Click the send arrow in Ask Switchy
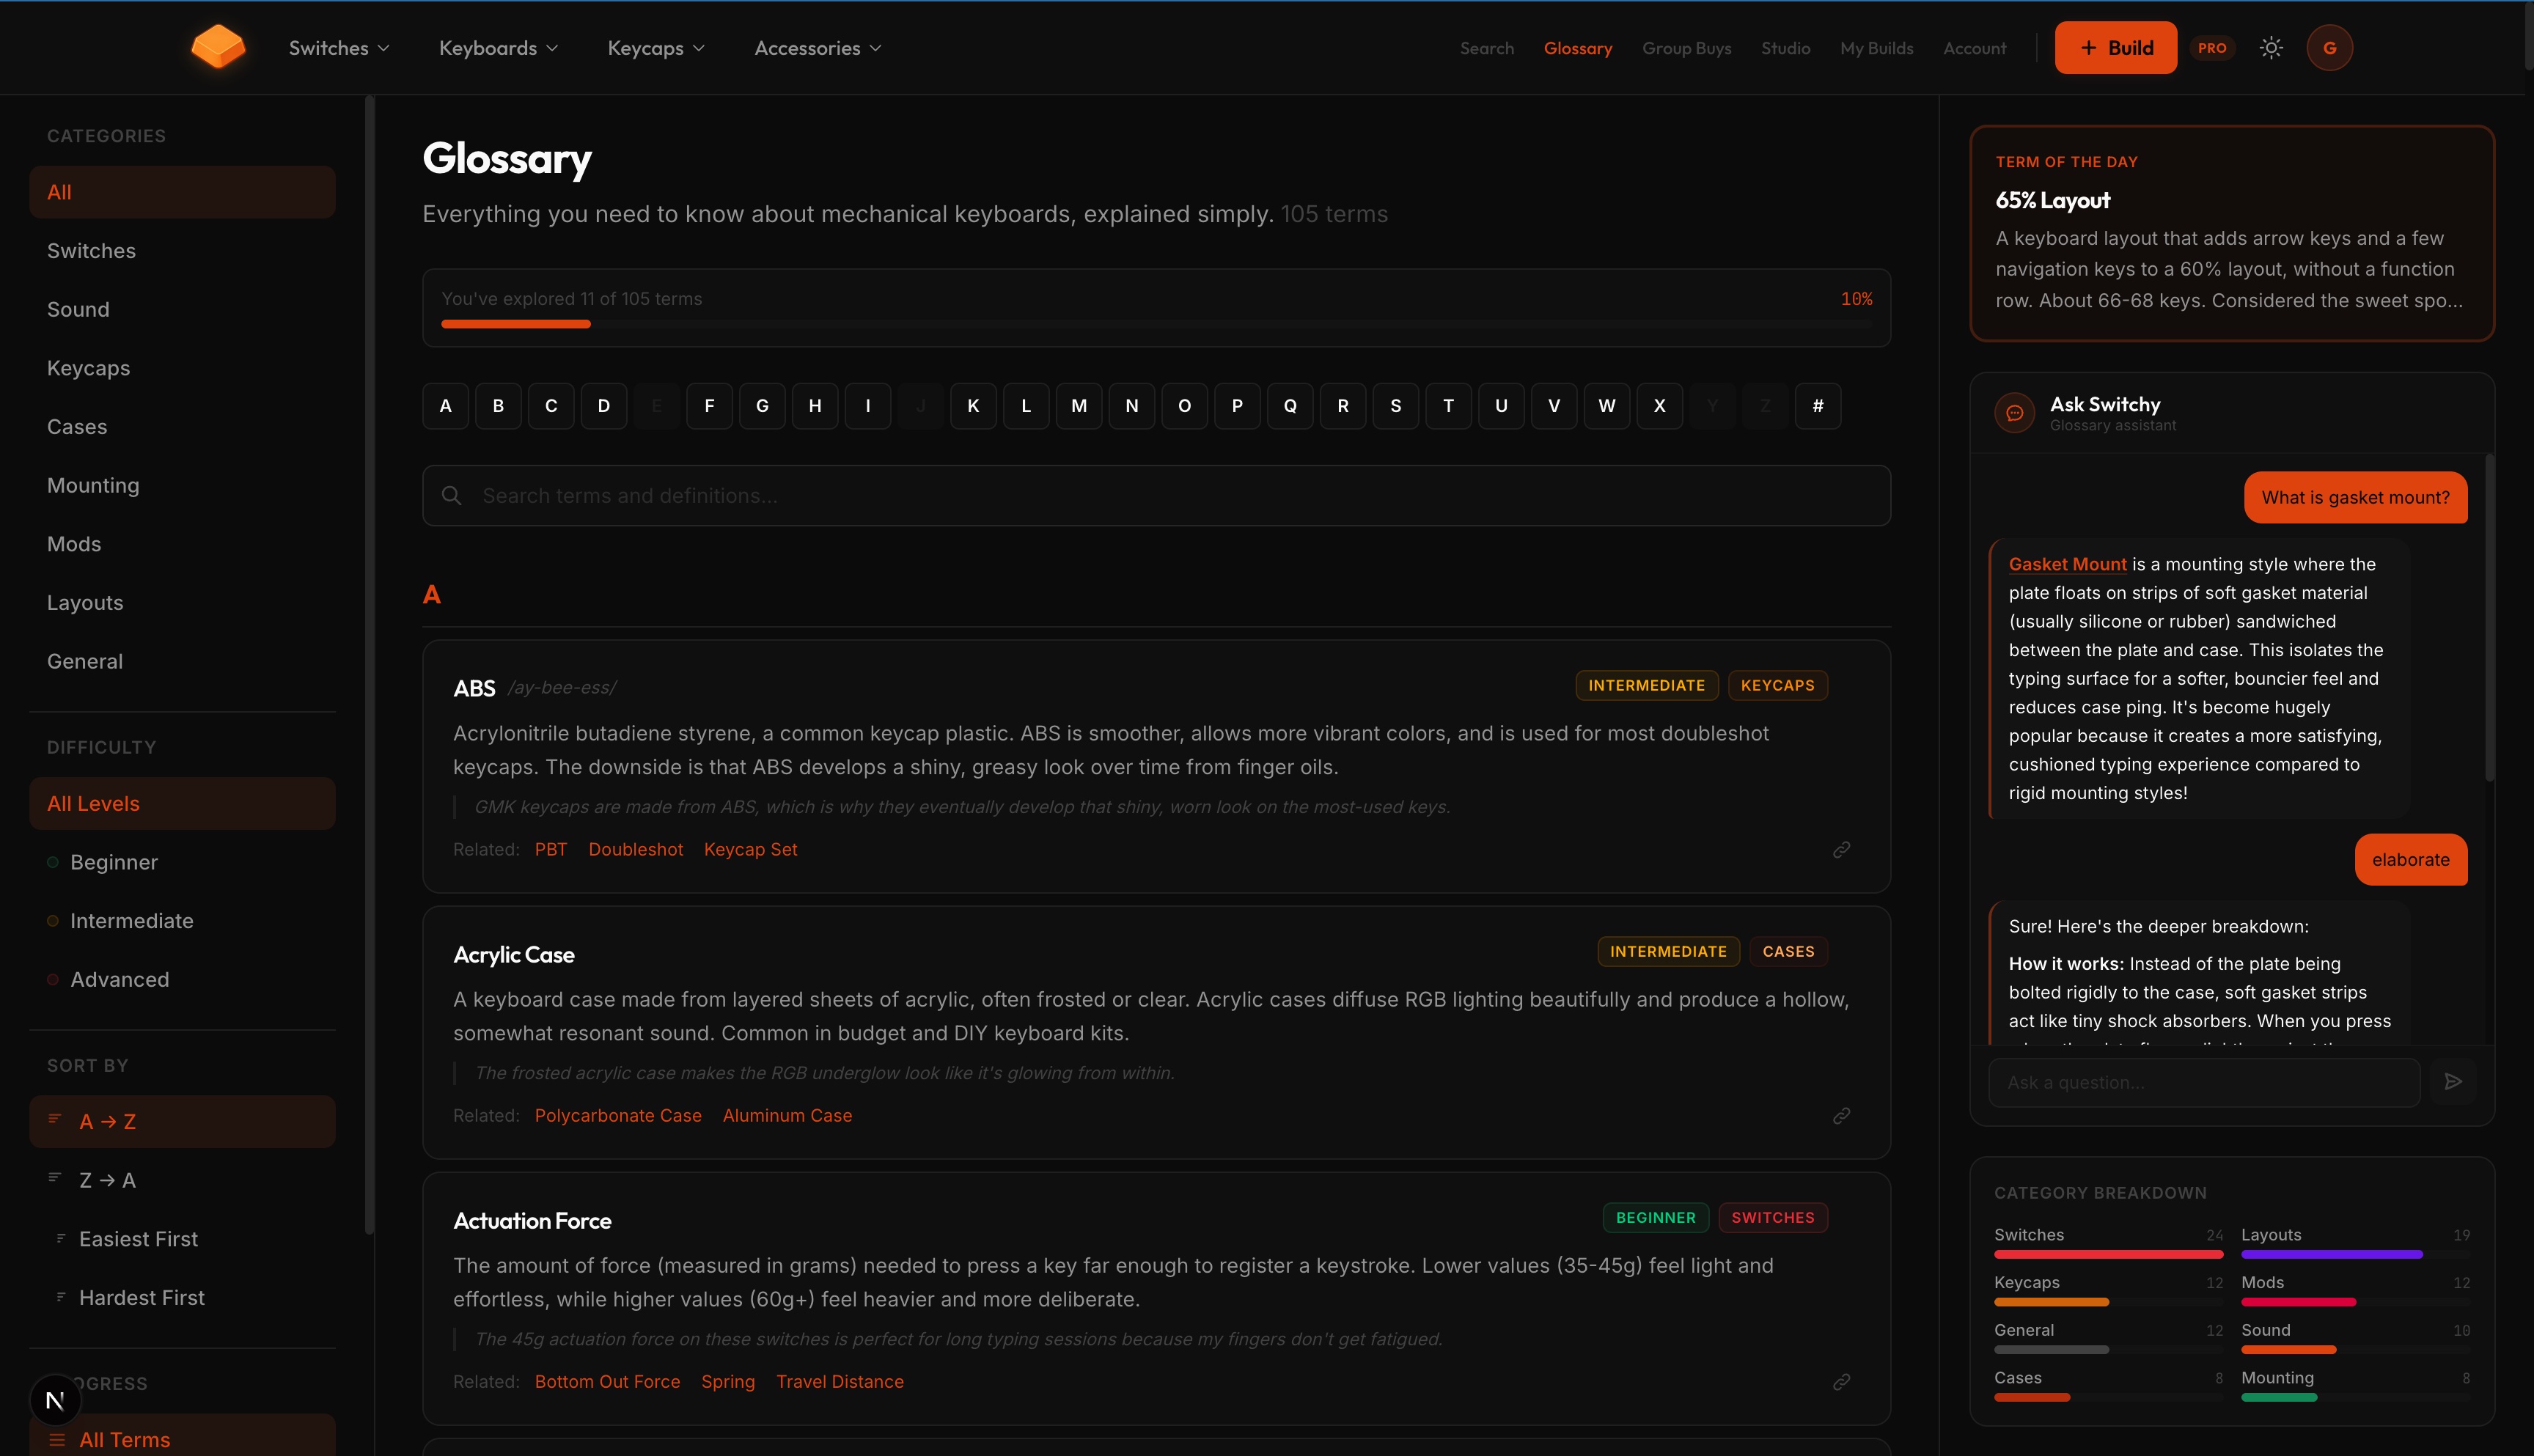This screenshot has width=2534, height=1456. [x=2452, y=1082]
